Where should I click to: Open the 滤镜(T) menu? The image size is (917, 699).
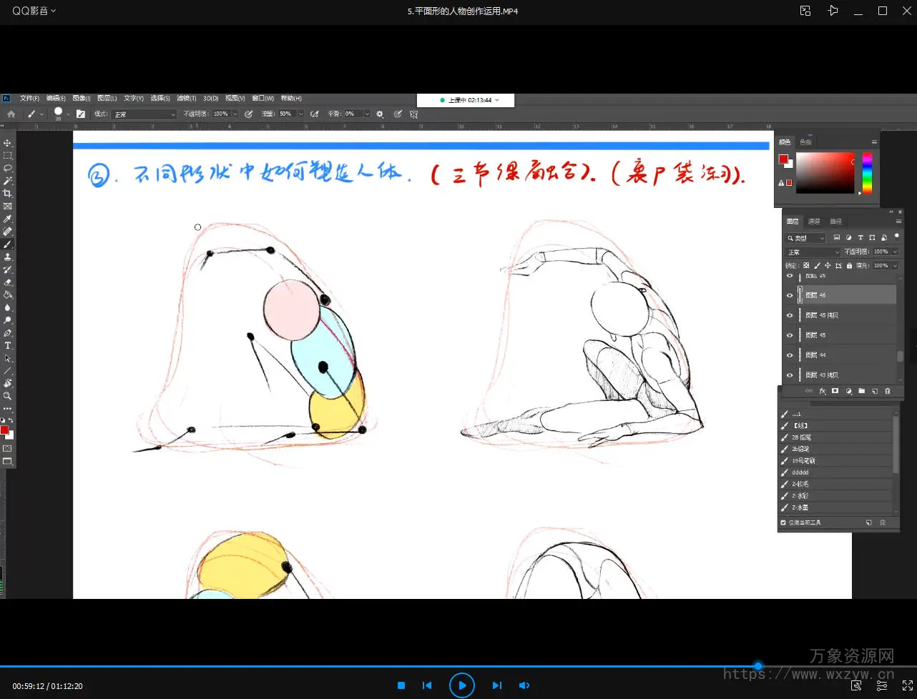(x=187, y=99)
